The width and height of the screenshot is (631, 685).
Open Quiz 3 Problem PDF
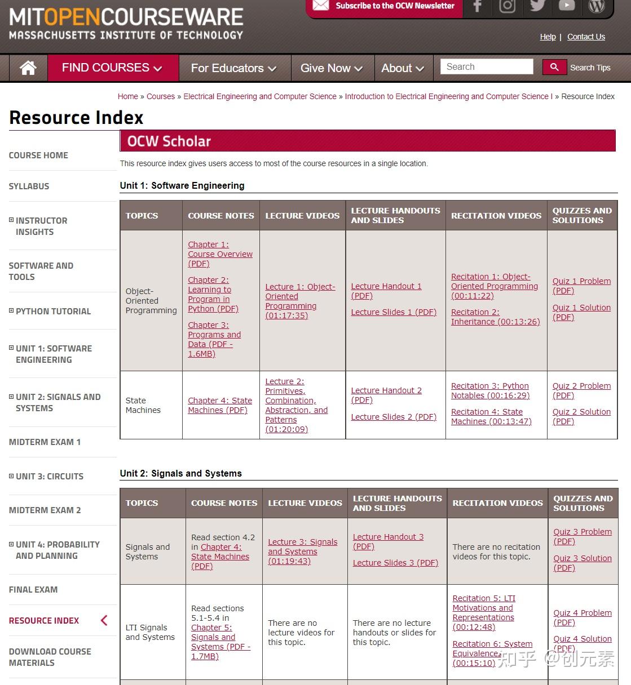coord(583,536)
